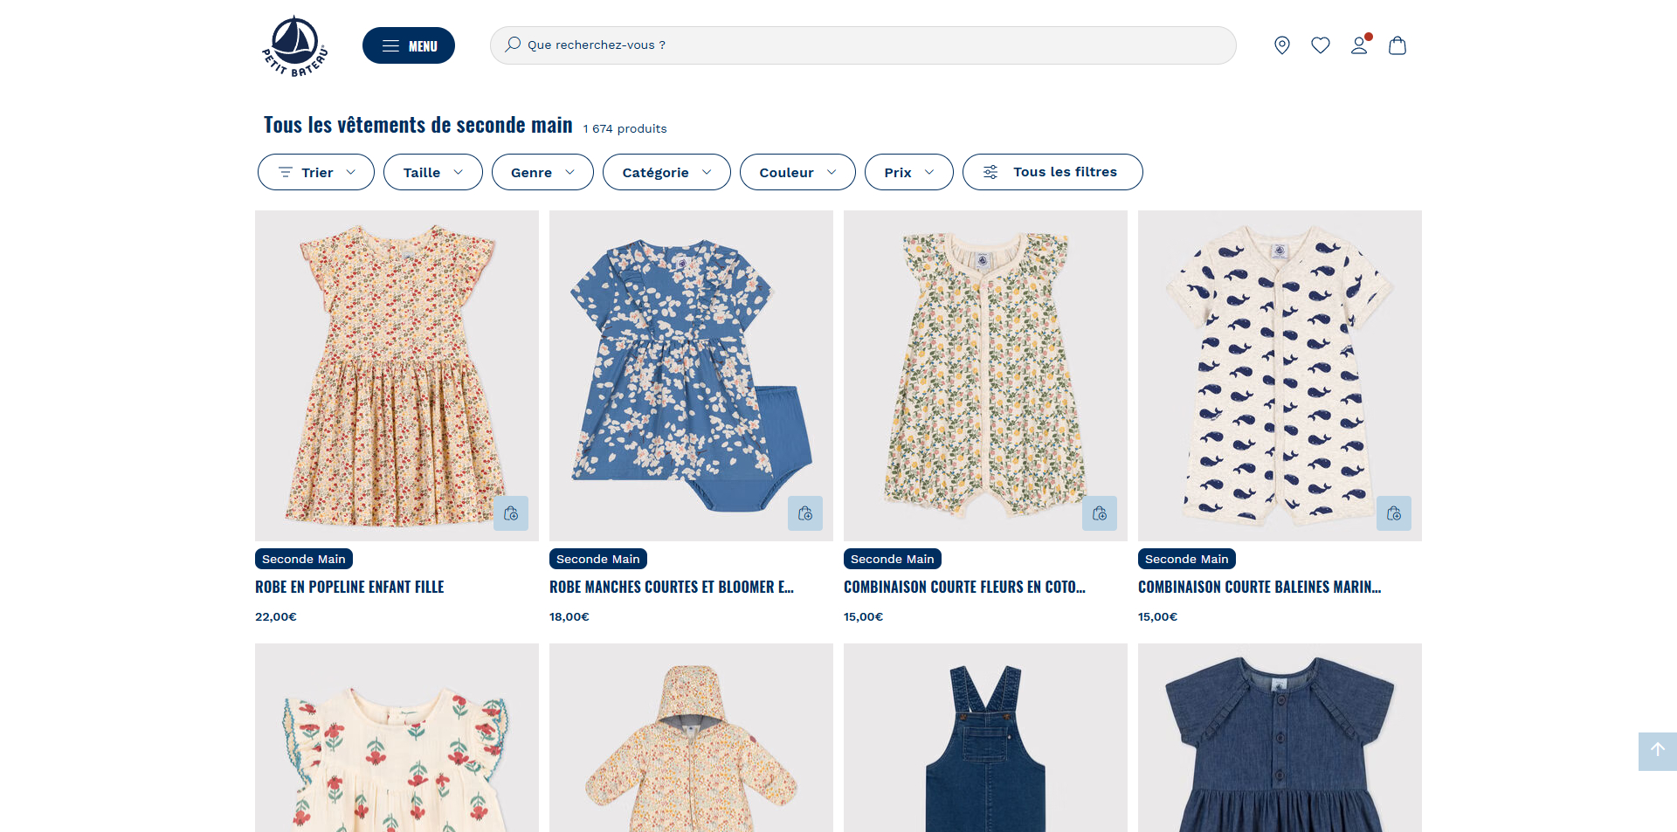
Task: Select the floral popeline dress photo
Action: click(397, 375)
